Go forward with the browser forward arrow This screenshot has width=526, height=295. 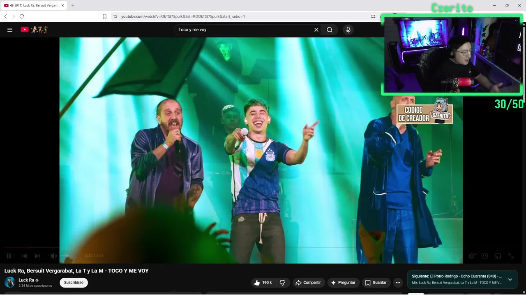13,16
